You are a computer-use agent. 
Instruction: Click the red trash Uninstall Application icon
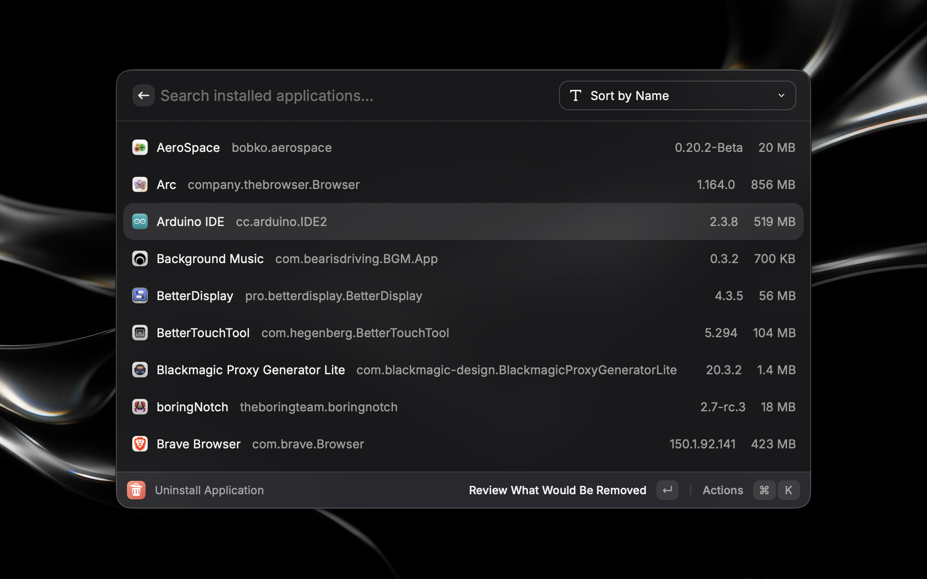pyautogui.click(x=136, y=490)
